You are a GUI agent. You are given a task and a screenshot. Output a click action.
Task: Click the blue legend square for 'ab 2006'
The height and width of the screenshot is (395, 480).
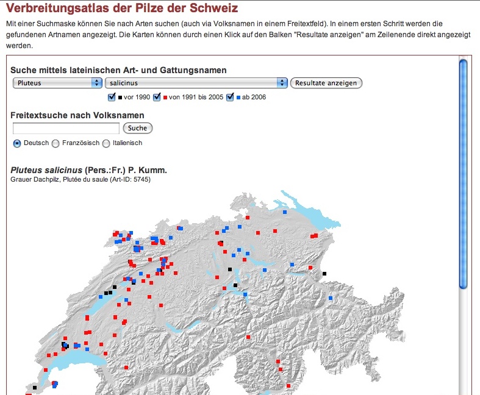coord(238,98)
